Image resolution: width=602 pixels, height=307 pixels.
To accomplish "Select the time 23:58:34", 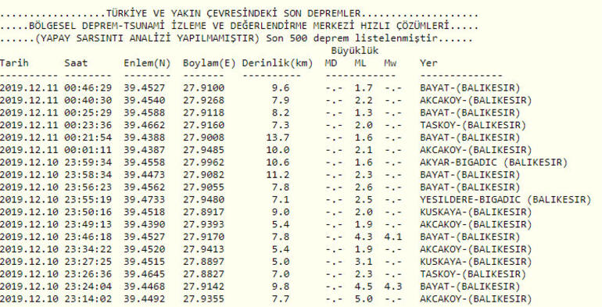I will (88, 175).
